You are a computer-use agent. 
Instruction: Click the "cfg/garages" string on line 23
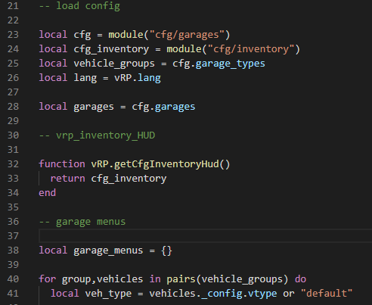click(x=187, y=35)
